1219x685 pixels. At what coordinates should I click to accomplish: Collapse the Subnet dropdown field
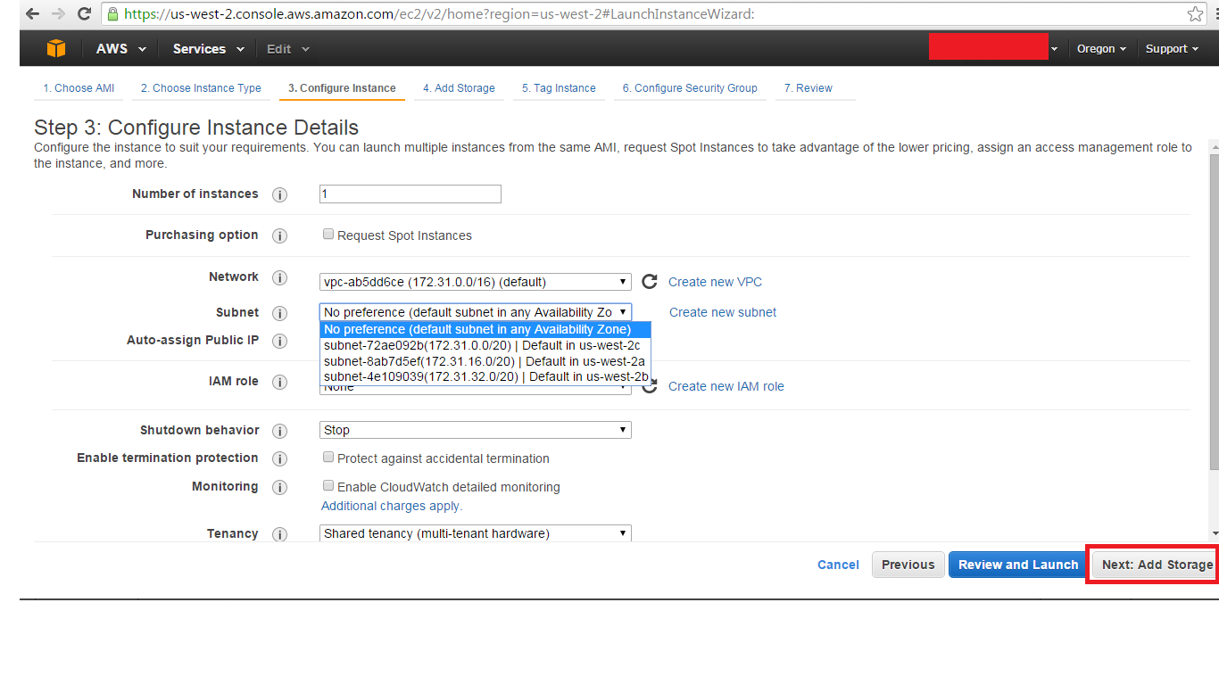[x=476, y=312]
